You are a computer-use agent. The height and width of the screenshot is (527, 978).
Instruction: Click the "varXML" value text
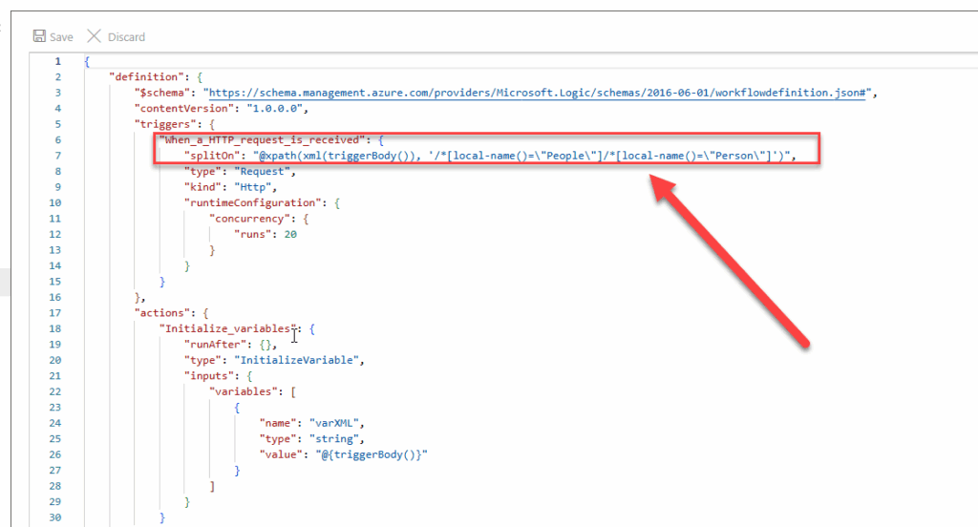tap(333, 423)
